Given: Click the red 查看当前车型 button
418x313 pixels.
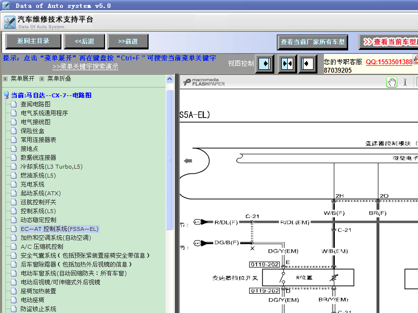Looking at the screenshot, I should (x=388, y=42).
